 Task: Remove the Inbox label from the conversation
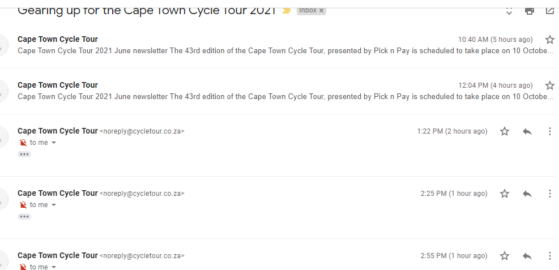click(321, 11)
